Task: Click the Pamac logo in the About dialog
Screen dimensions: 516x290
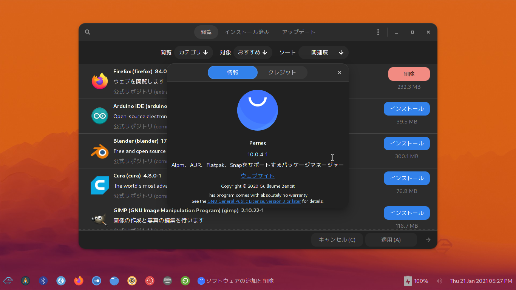Action: pos(258,110)
